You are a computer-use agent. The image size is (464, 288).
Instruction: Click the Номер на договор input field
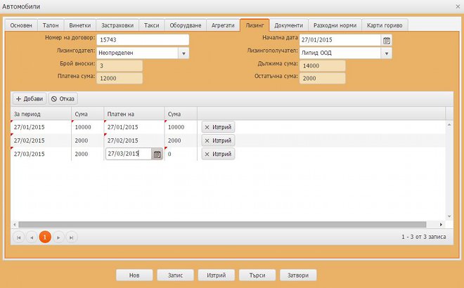click(143, 40)
